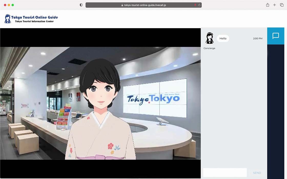Click the 2:00 PM message timestamp
287x179 pixels.
258,38
